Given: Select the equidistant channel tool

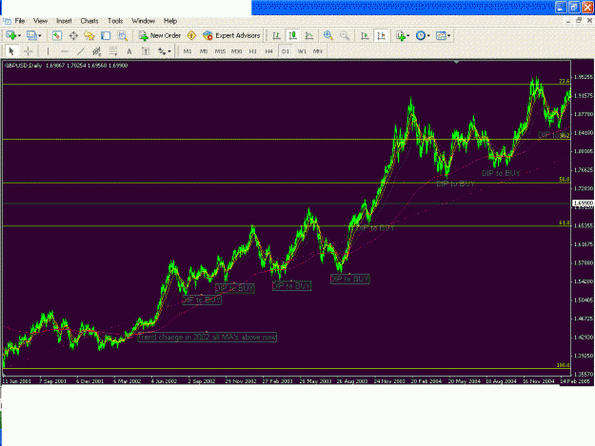Looking at the screenshot, I should tap(97, 51).
